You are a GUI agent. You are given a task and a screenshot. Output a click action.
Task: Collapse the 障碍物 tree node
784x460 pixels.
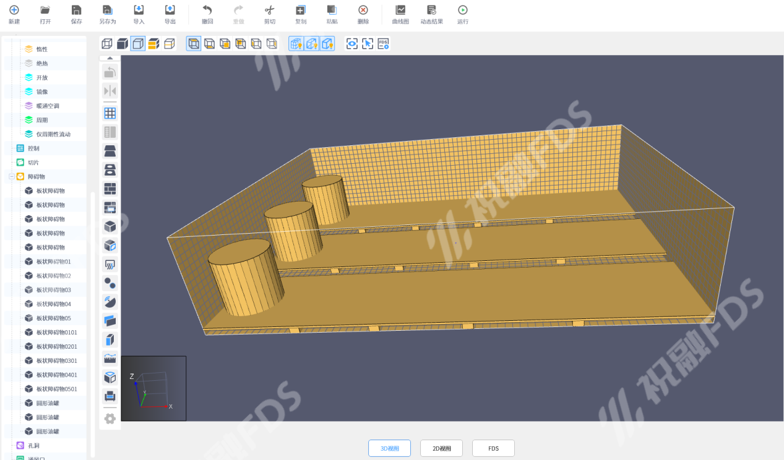coord(12,177)
